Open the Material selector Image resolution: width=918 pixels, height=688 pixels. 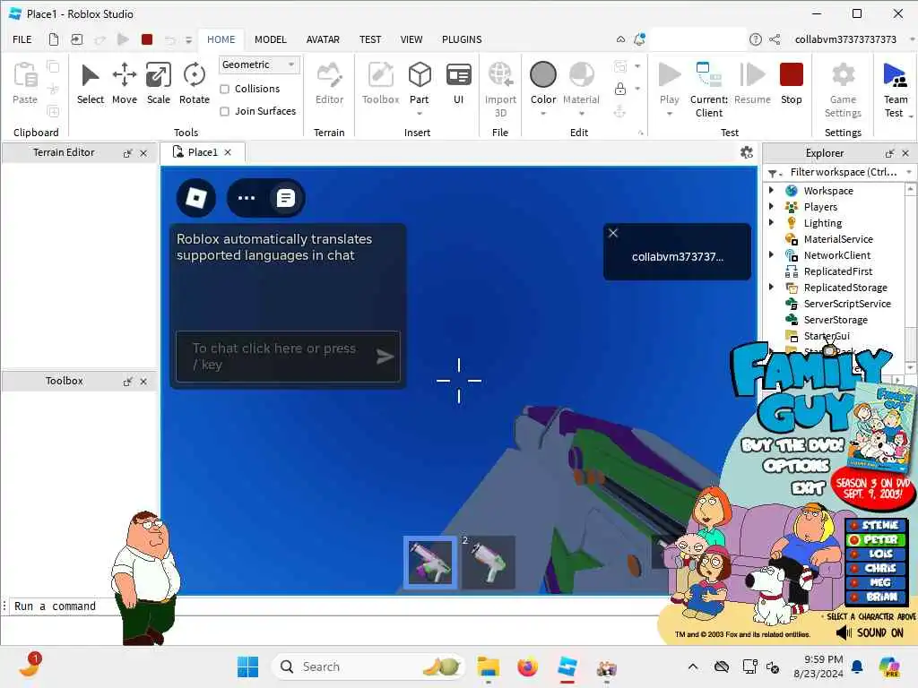[x=581, y=83]
